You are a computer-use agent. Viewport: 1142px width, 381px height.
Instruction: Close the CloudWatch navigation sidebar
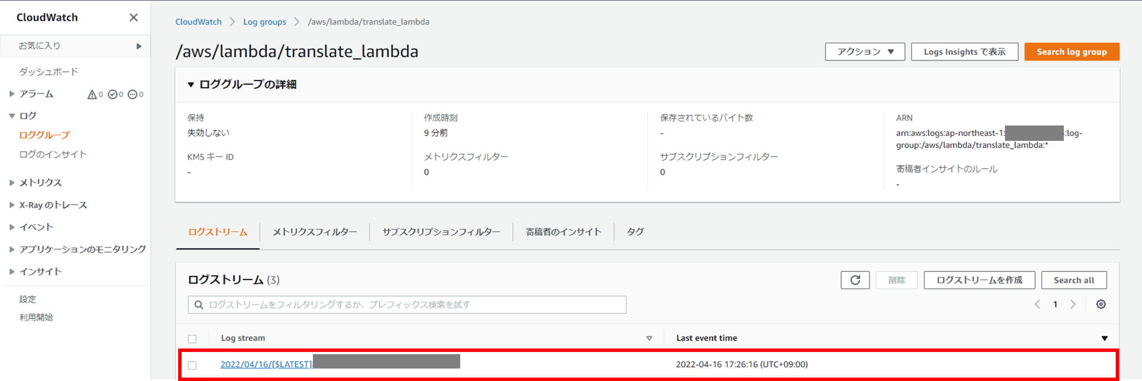(133, 17)
